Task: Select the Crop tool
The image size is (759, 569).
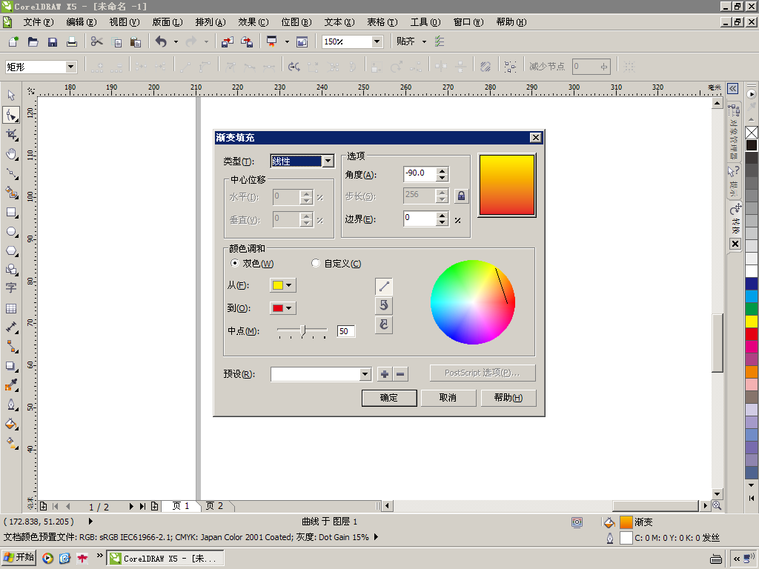Action: pyautogui.click(x=11, y=135)
